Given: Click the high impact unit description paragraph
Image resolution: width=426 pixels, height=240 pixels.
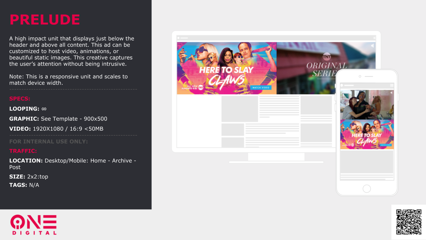Looking at the screenshot, I should tap(72, 51).
